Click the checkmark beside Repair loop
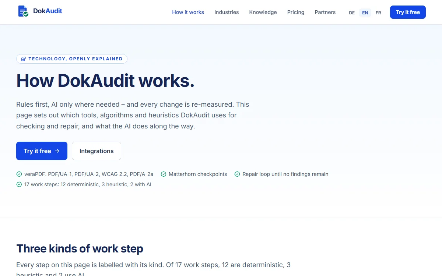 [x=237, y=174]
